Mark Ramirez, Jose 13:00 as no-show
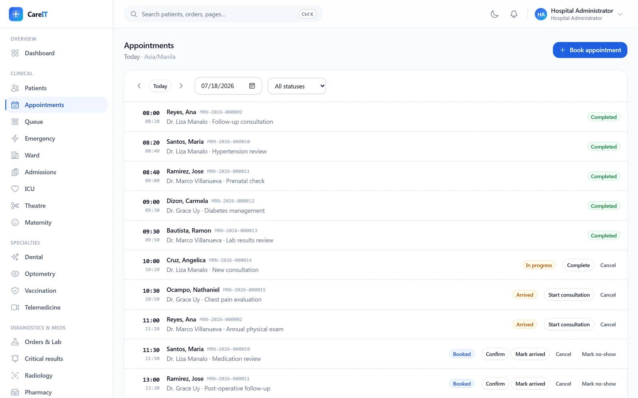The image size is (638, 398). [x=599, y=384]
